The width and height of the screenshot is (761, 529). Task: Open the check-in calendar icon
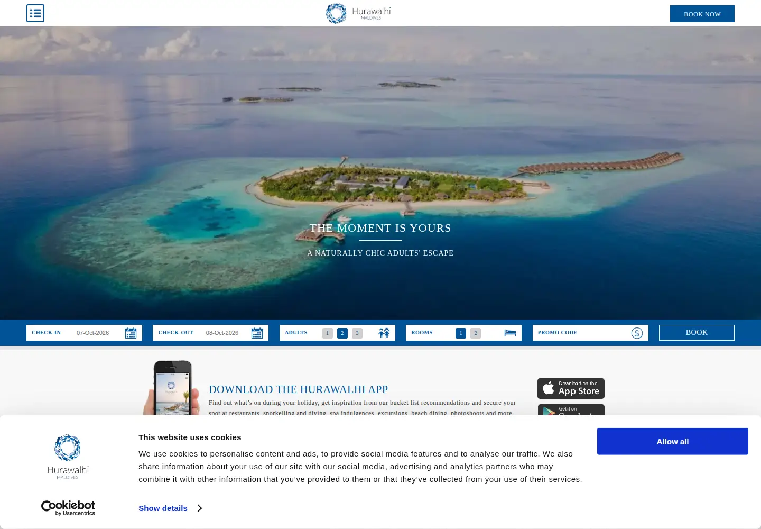[x=131, y=333]
